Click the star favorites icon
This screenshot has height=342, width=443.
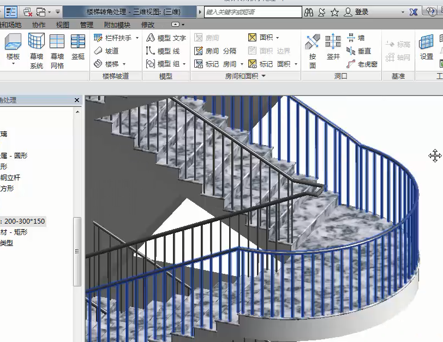point(334,11)
